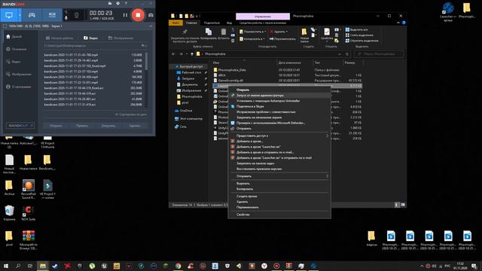The image size is (482, 271).
Task: Select Desktop in Quick access
Action: click(191, 72)
